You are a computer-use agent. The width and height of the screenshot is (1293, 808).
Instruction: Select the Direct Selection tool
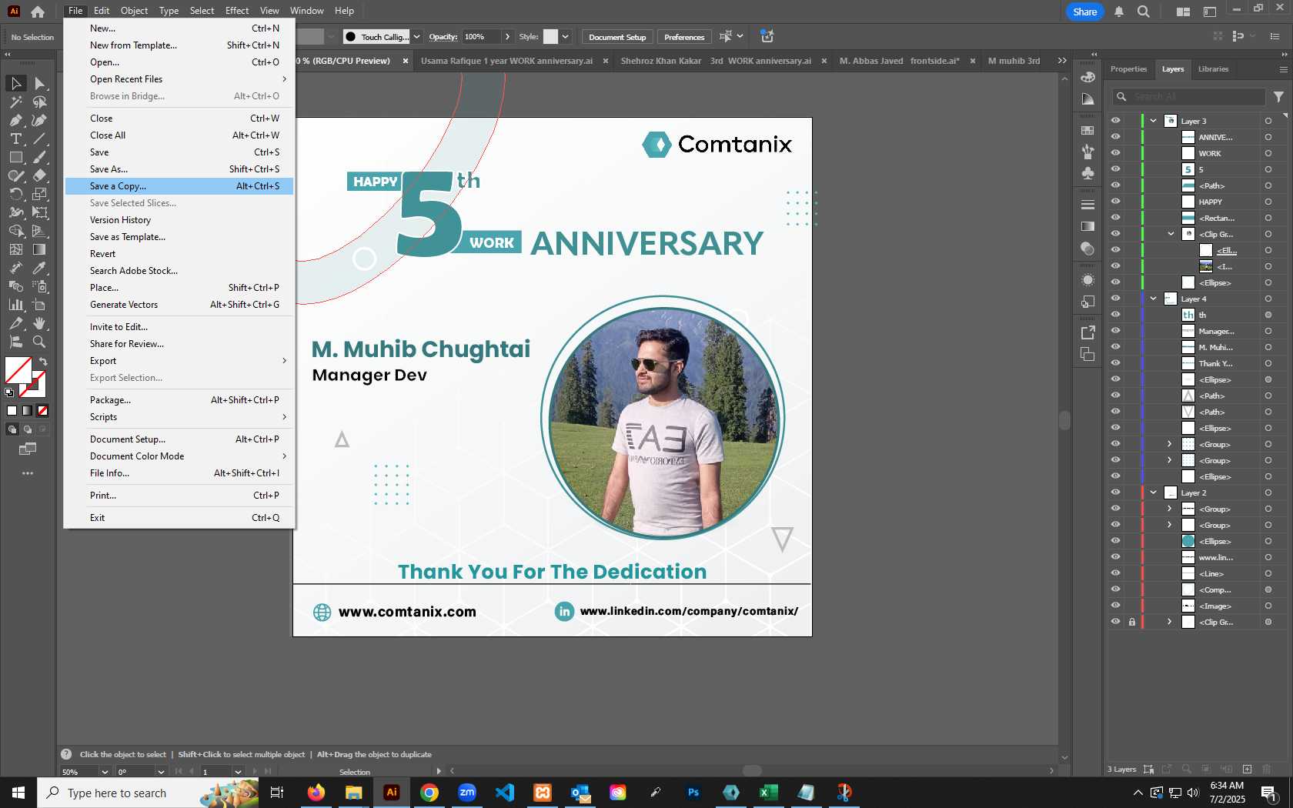click(x=40, y=83)
